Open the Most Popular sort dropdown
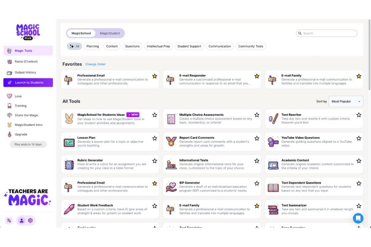This screenshot has width=371, height=247. tap(346, 101)
